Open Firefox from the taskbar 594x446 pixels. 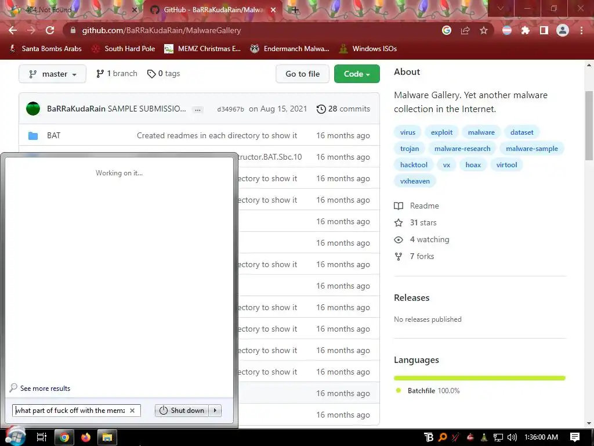(x=86, y=438)
